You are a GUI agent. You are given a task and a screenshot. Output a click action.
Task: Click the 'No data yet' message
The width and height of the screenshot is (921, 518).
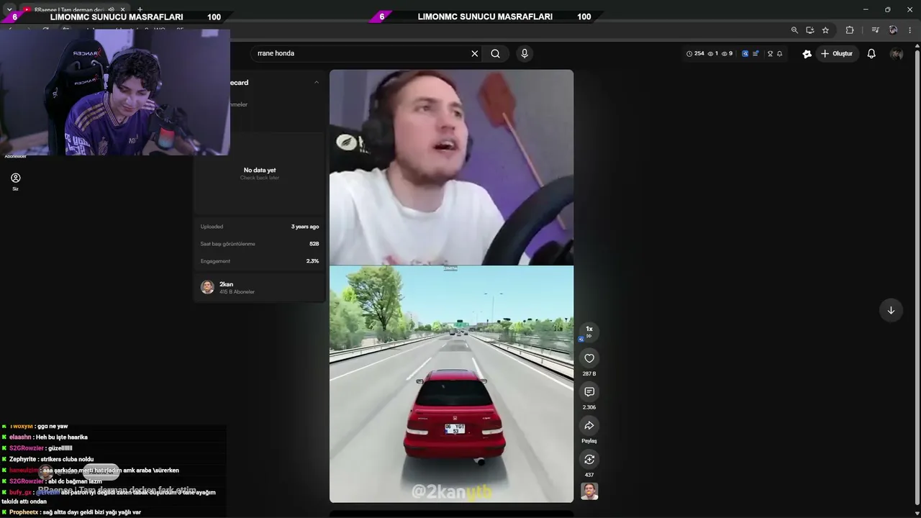click(260, 171)
